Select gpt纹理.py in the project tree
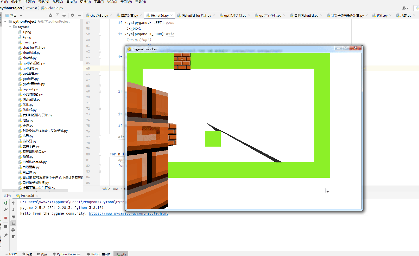This screenshot has height=256, width=419. (30, 79)
